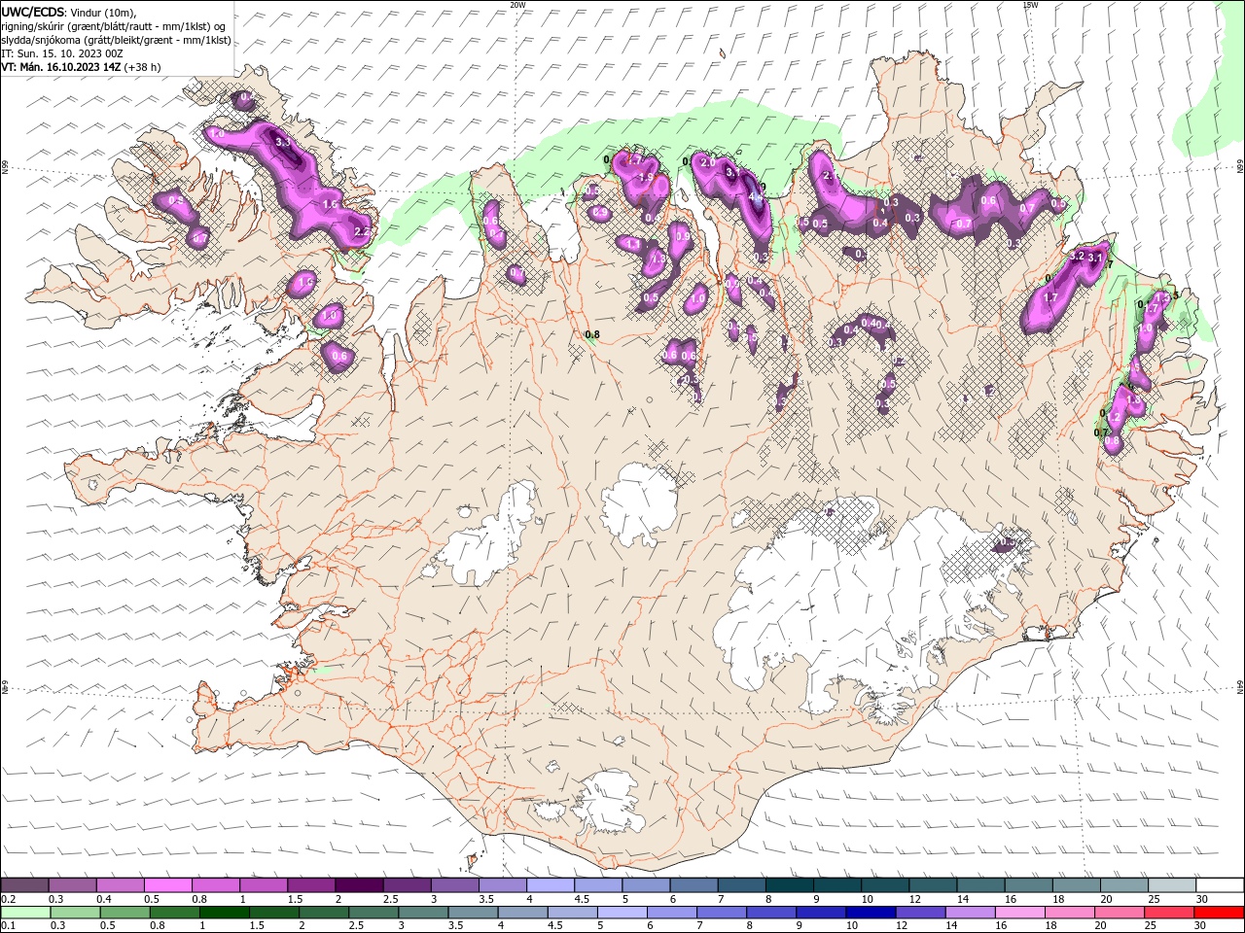The width and height of the screenshot is (1245, 933).
Task: Click the valid time 'VT: Mán. 16.10.2023 14Z' text
Action: 63,67
